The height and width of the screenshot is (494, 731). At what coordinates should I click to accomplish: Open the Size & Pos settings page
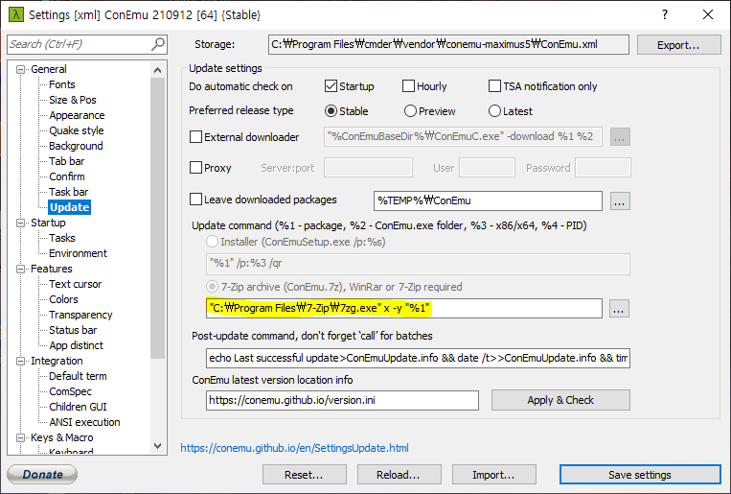[x=73, y=100]
